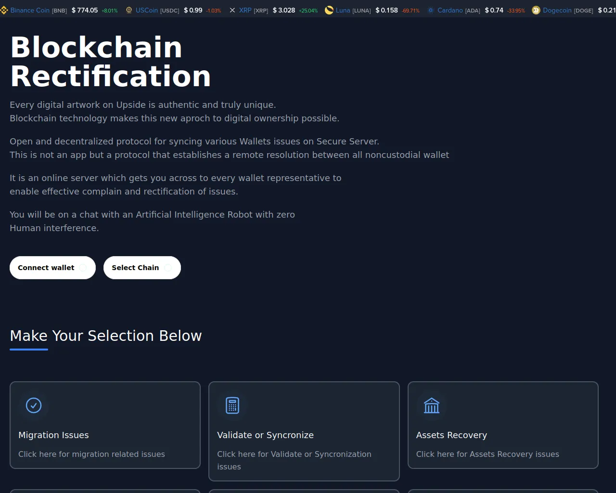Click the bank building Assets Recovery icon
616x493 pixels.
pyautogui.click(x=432, y=405)
